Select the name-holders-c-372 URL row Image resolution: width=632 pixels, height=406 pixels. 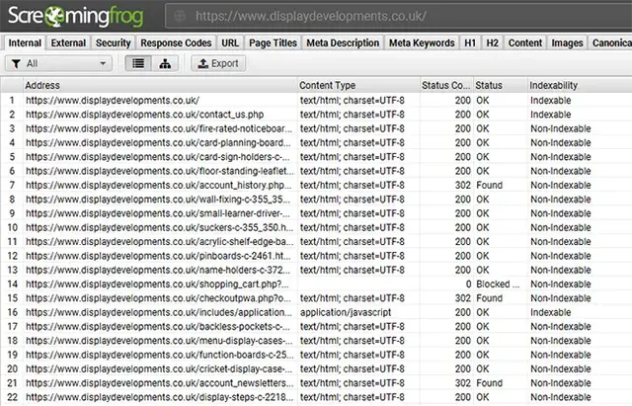[158, 270]
